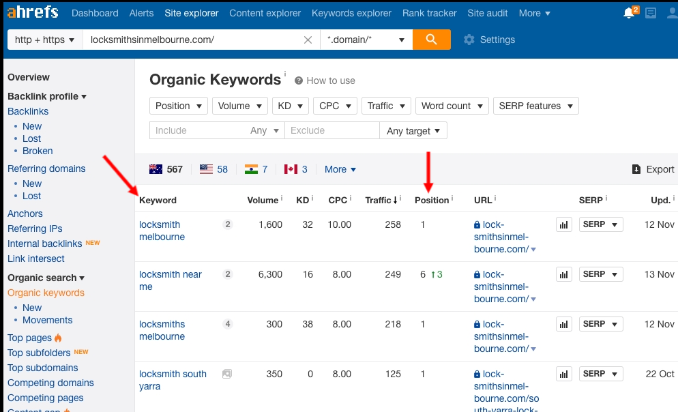Viewport: 678px width, 412px height.
Task: Open Anchors in the sidebar
Action: [x=25, y=214]
